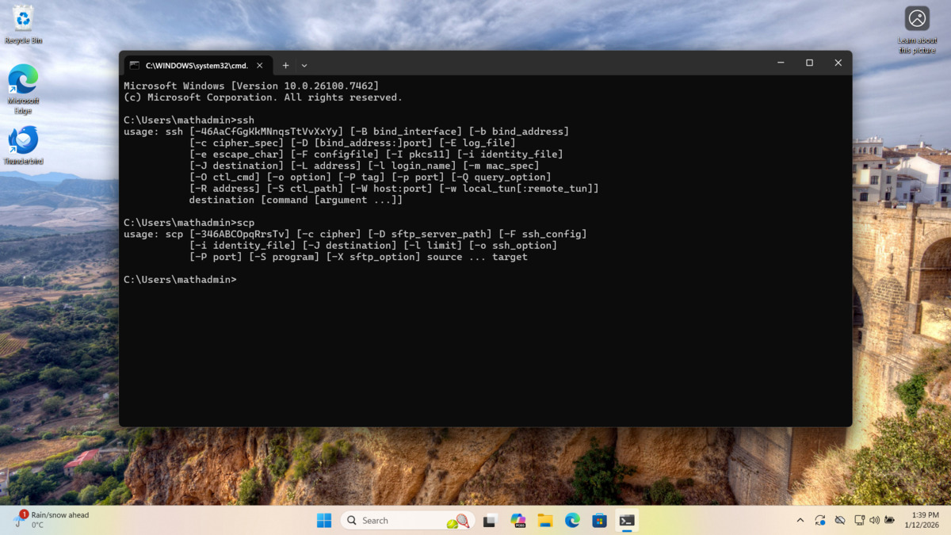Check battery status from the system tray
This screenshot has height=535, width=951.
890,521
